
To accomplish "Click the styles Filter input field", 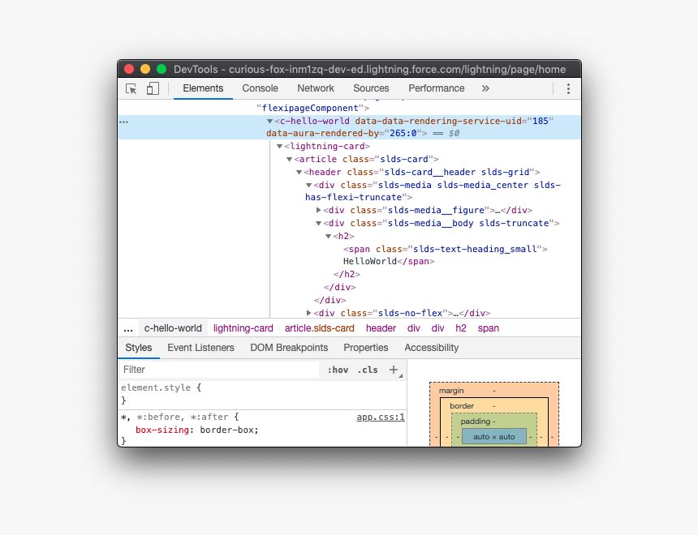I will (x=219, y=370).
